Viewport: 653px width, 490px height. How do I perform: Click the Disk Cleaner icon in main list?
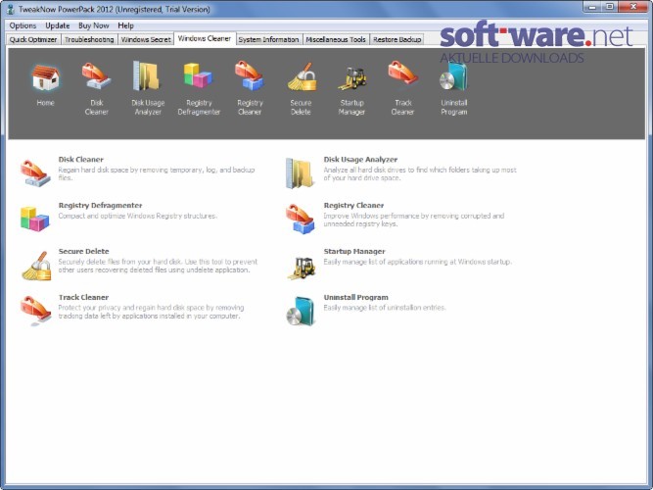[36, 173]
